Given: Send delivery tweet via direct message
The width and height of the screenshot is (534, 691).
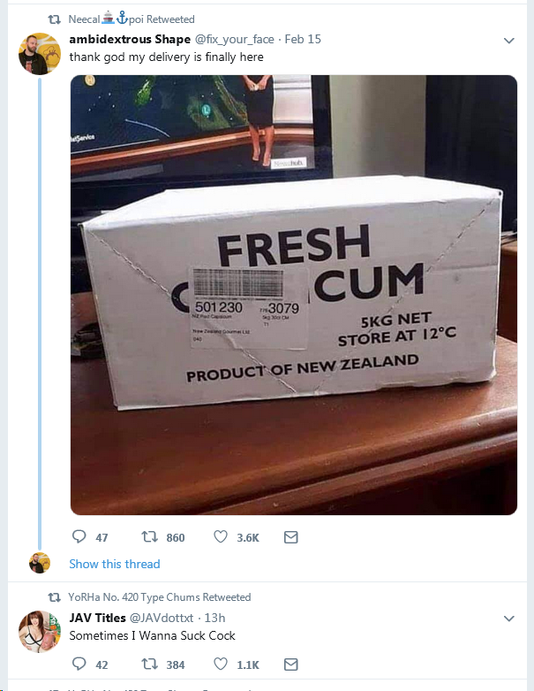Looking at the screenshot, I should 290,537.
